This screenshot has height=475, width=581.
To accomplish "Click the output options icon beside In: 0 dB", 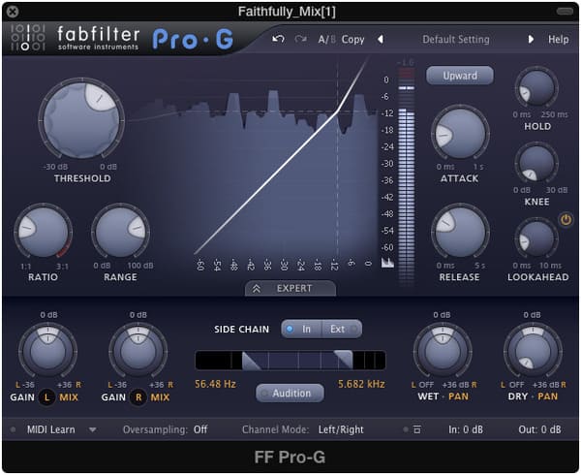I will pos(417,429).
